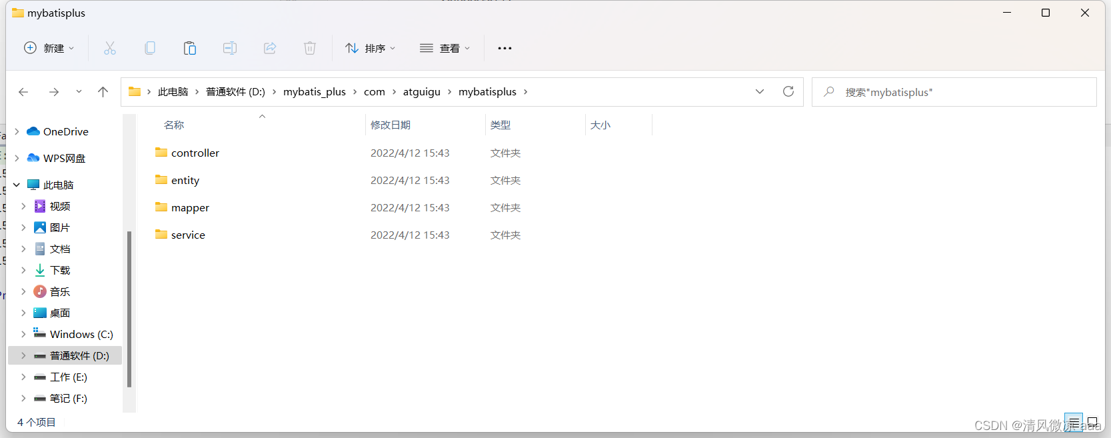Click 此电脑 in the address breadcrumb
1111x438 pixels.
(x=173, y=92)
